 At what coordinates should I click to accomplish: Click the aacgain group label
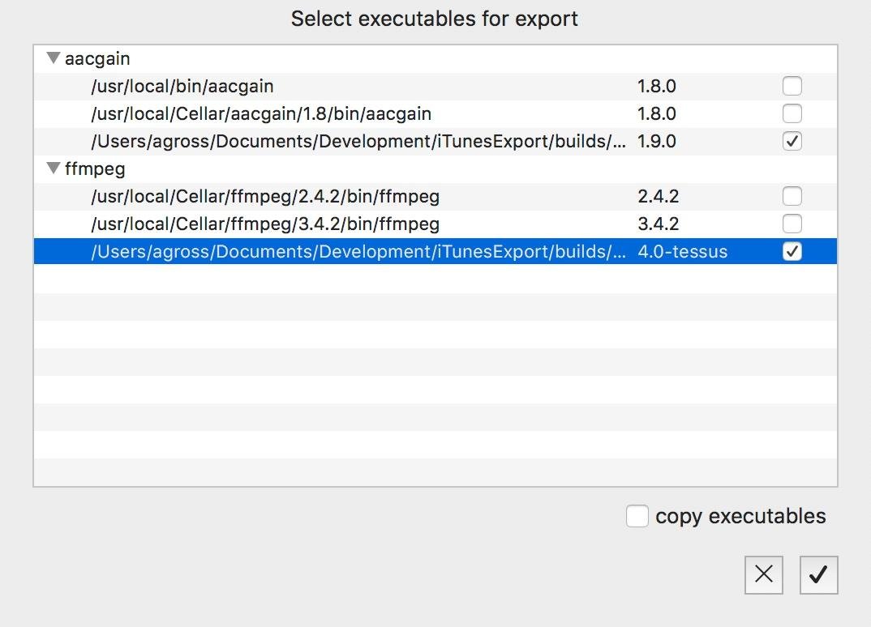click(97, 58)
